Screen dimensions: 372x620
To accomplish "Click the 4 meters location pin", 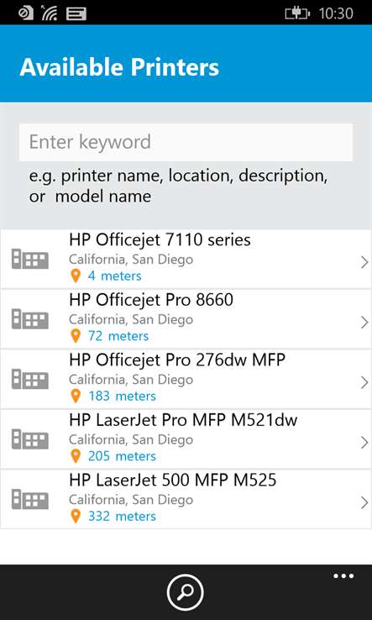I will (x=75, y=276).
